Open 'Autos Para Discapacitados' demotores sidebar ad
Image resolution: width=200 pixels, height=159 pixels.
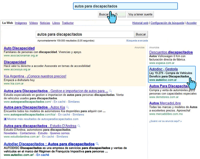pyautogui.click(x=169, y=86)
